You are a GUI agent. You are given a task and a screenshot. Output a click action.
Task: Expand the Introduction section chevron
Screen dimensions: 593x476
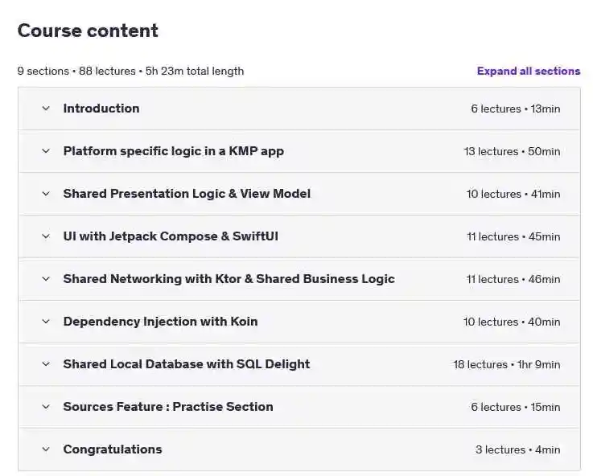(x=46, y=109)
